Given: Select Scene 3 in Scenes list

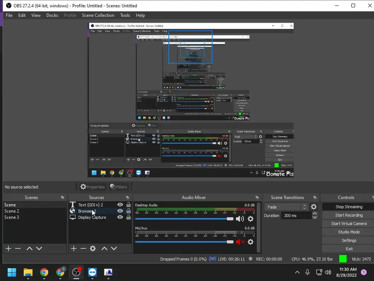Looking at the screenshot, I should pyautogui.click(x=35, y=217).
